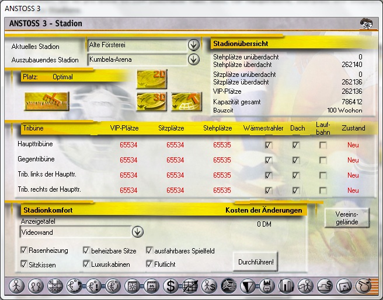The image size is (383, 300).
Task: Open the Auszubauendes Stadion dropdown arrow
Action: coord(194,59)
